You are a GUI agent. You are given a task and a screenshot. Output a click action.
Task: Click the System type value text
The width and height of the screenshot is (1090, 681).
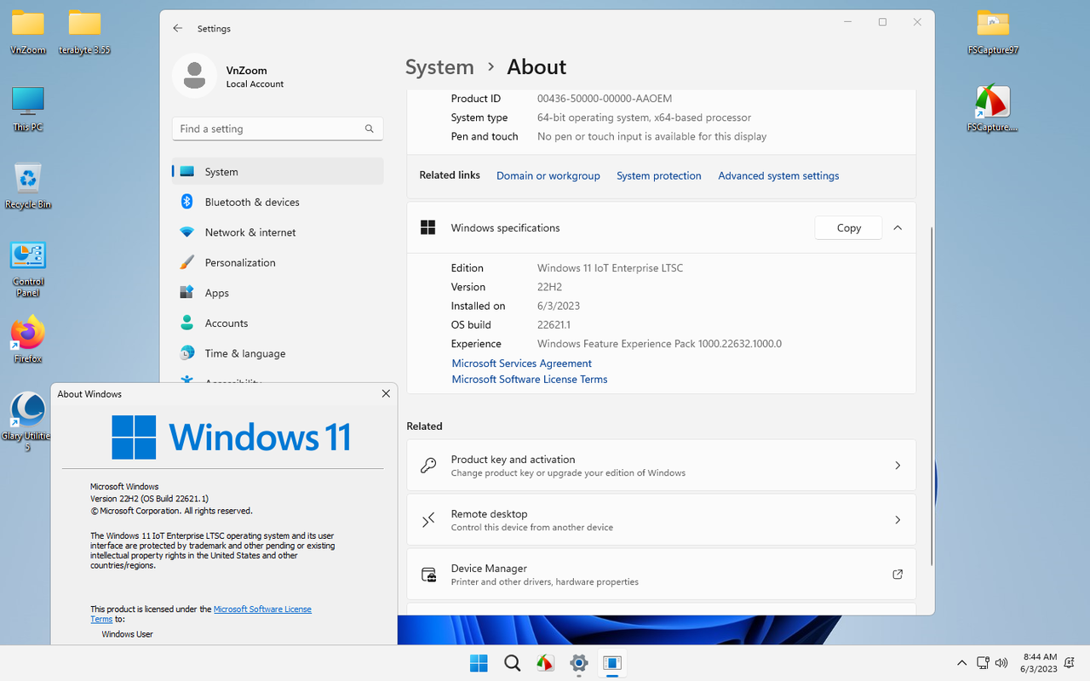tap(644, 117)
